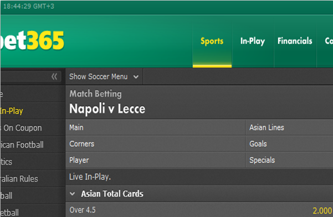Open the Specials markets
Screen dimensions: 333x217
coord(289,160)
